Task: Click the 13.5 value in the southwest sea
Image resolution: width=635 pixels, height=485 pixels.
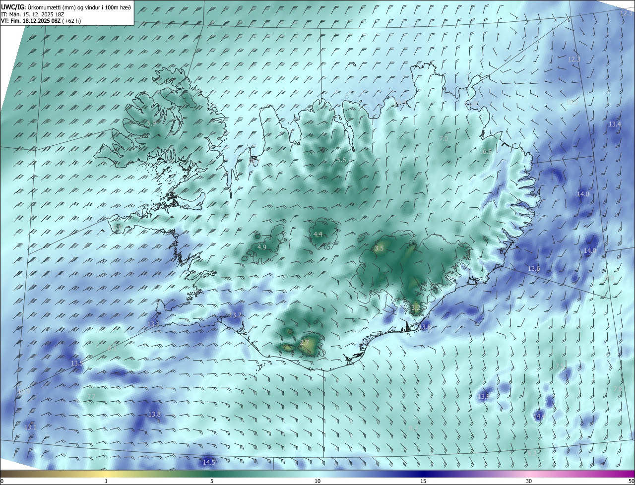Action: [77, 364]
